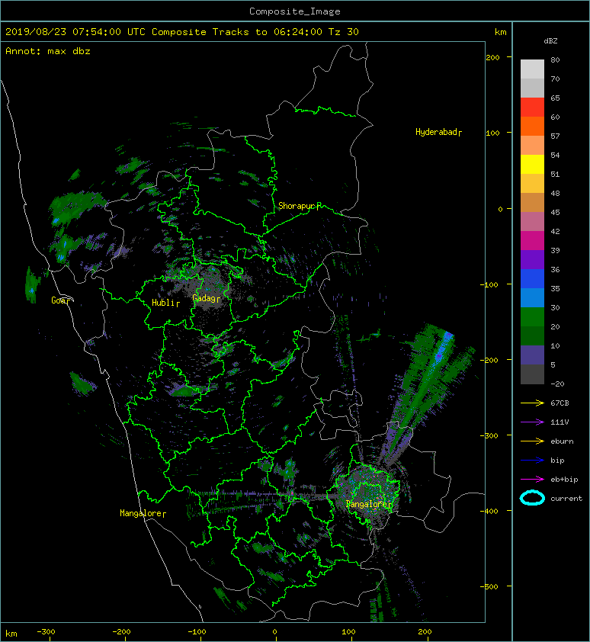Select the Gadag radar site label

(204, 298)
